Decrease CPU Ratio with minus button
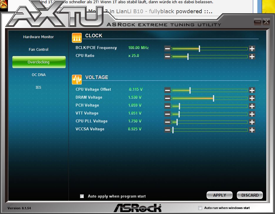The height and width of the screenshot is (214, 275). [167, 57]
